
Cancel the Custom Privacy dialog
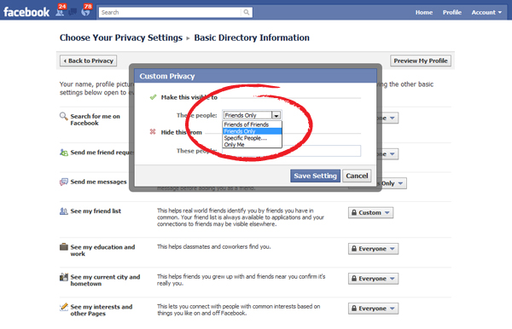click(x=357, y=176)
